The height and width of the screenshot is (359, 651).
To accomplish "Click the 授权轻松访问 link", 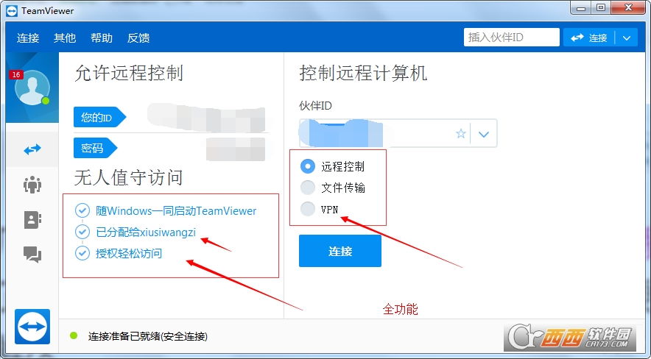I will 129,253.
